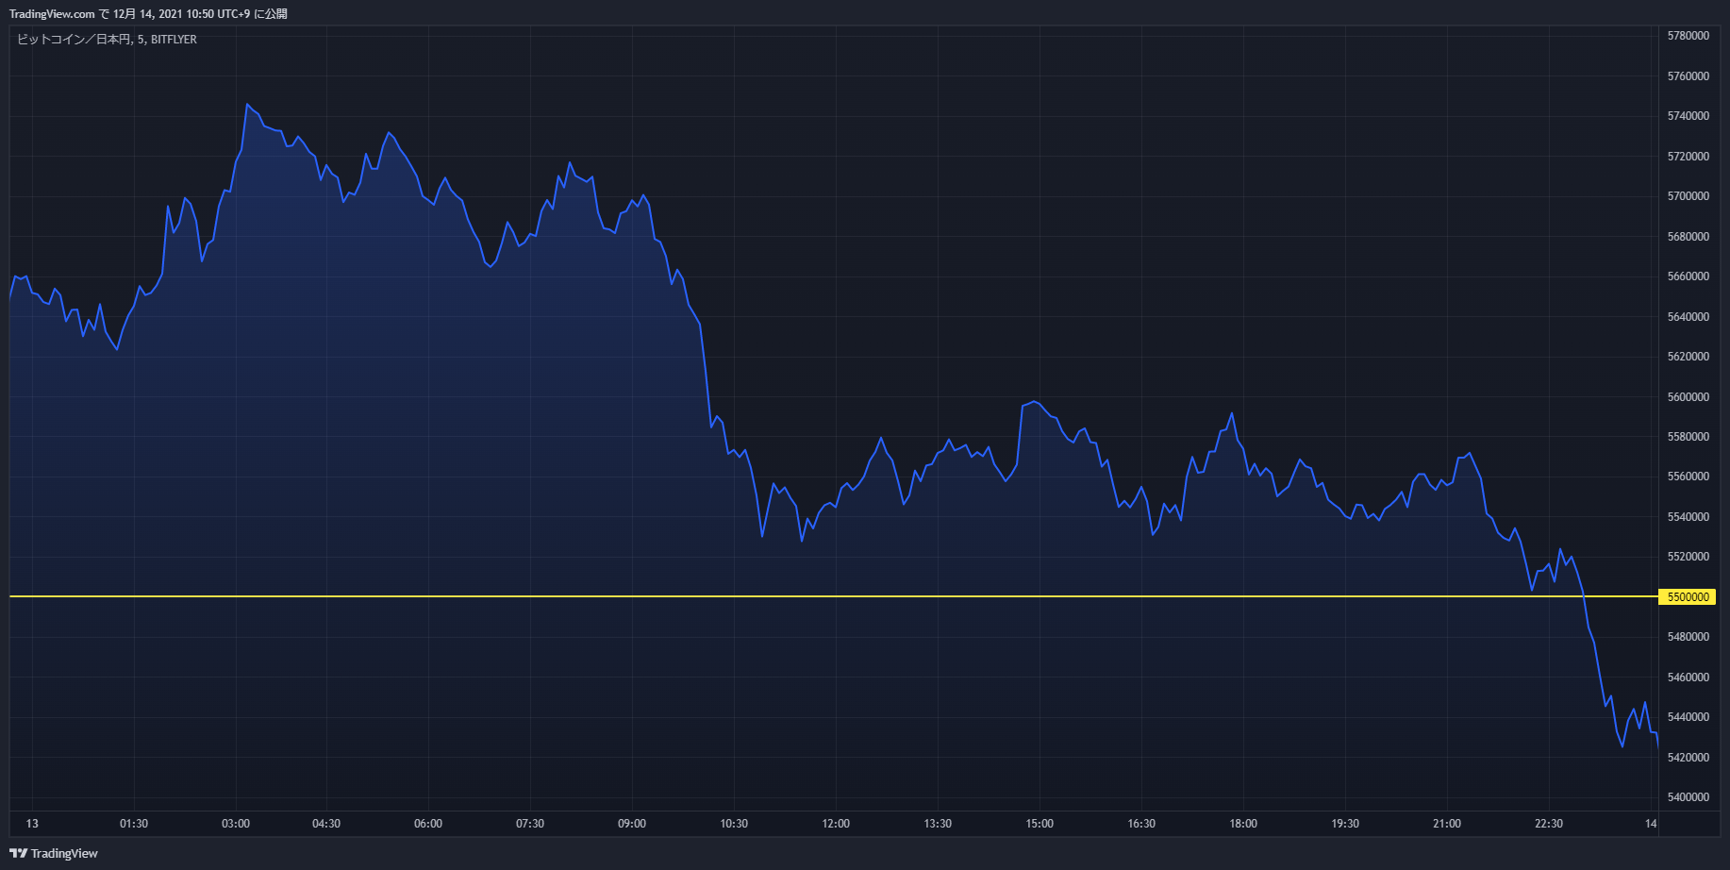Click the 04:30 time axis label
This screenshot has height=870, width=1730.
[x=326, y=824]
